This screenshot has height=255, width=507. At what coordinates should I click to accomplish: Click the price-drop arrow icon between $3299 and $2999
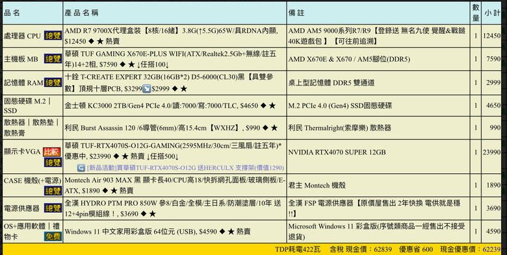(147, 89)
